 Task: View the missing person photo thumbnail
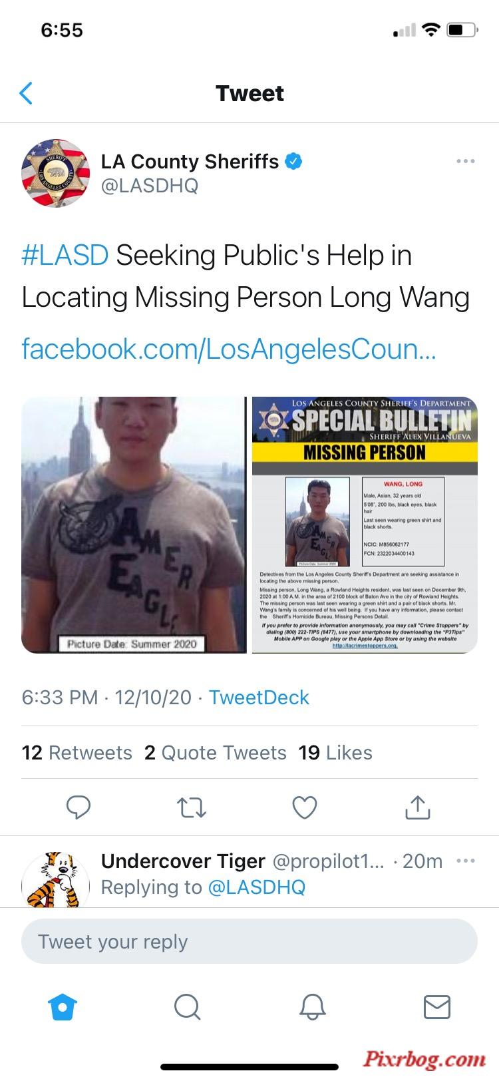pos(134,525)
